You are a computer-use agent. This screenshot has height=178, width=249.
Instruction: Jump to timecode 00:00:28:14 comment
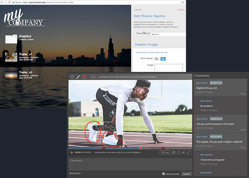[216, 119]
